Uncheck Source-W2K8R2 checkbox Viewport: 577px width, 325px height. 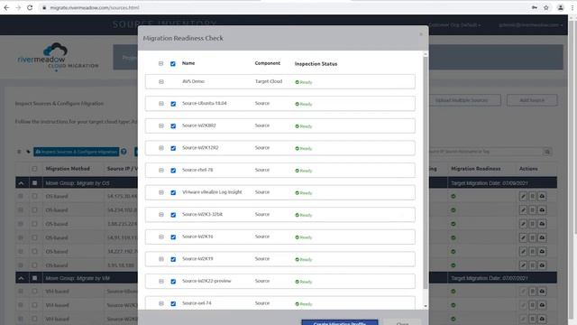pyautogui.click(x=173, y=126)
